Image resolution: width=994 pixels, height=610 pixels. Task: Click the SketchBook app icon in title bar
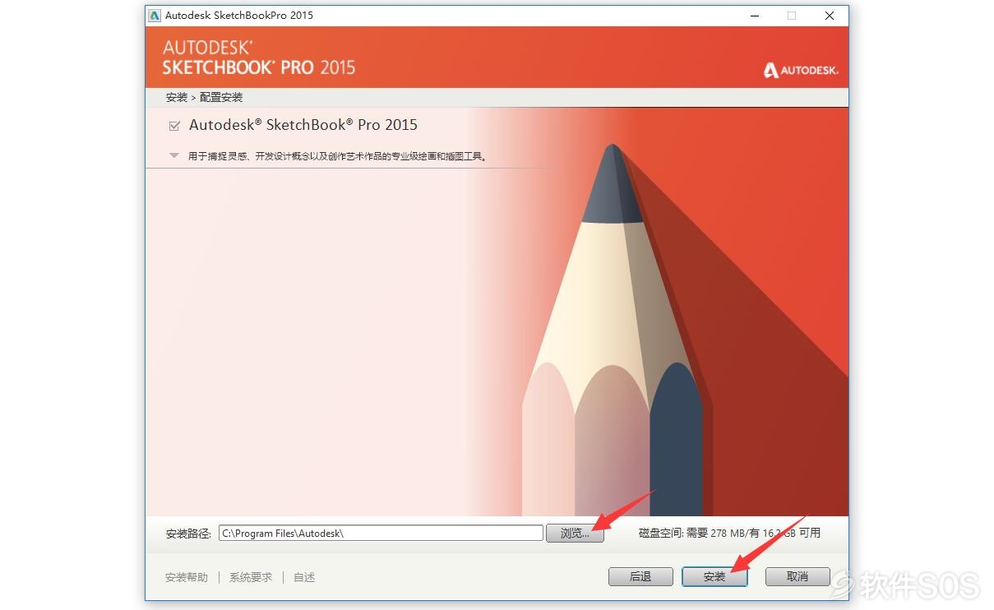[x=155, y=15]
